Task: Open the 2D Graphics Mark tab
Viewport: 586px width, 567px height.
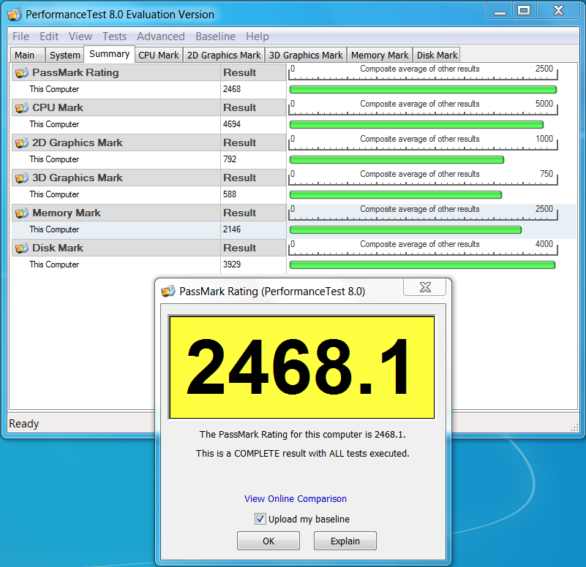Action: [x=224, y=55]
